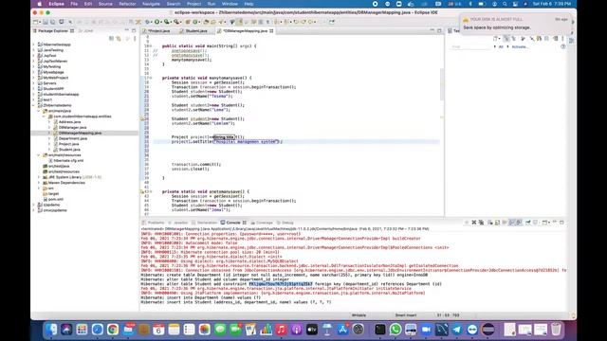Click the green Run button in toolbar

[x=156, y=22]
